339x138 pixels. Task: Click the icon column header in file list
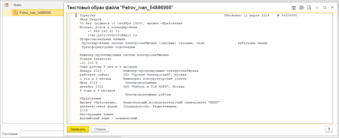coord(7,5)
